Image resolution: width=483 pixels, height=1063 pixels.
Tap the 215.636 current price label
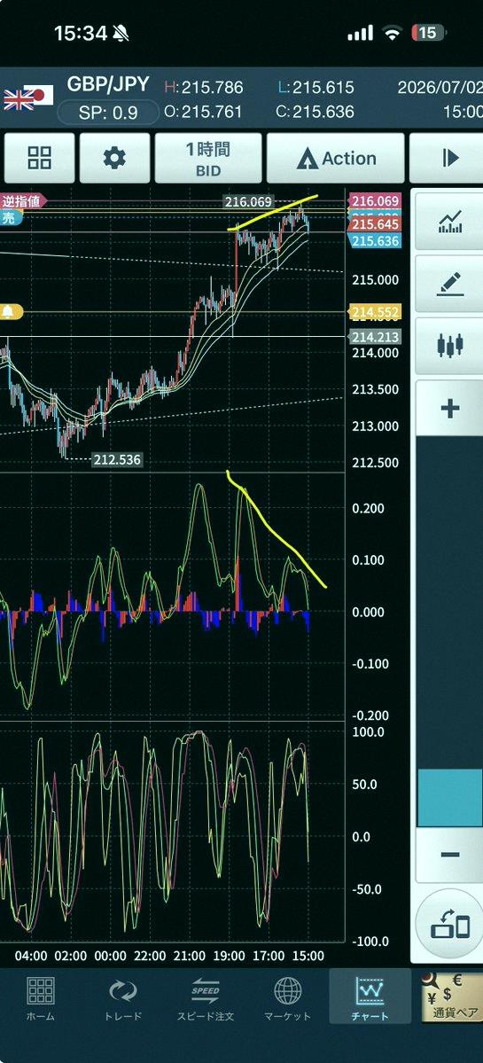(374, 240)
